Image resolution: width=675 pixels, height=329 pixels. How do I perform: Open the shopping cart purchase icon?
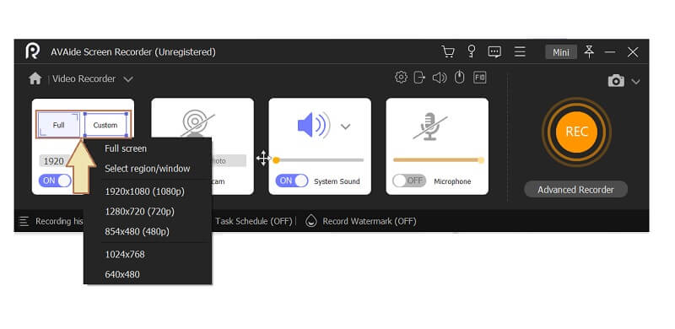click(x=448, y=51)
